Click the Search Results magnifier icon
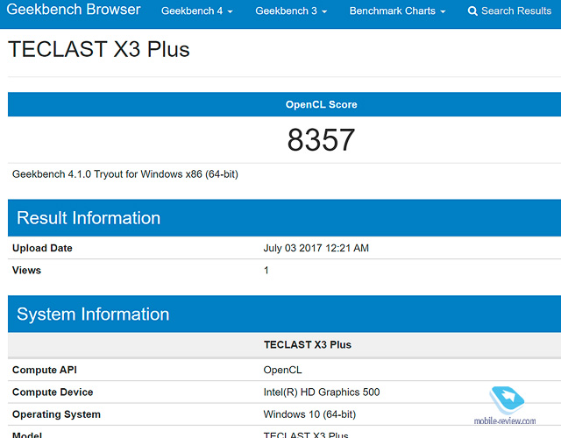This screenshot has width=561, height=438. tap(472, 11)
